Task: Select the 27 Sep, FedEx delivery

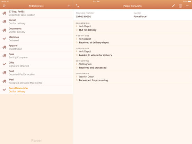Action: 37,13
